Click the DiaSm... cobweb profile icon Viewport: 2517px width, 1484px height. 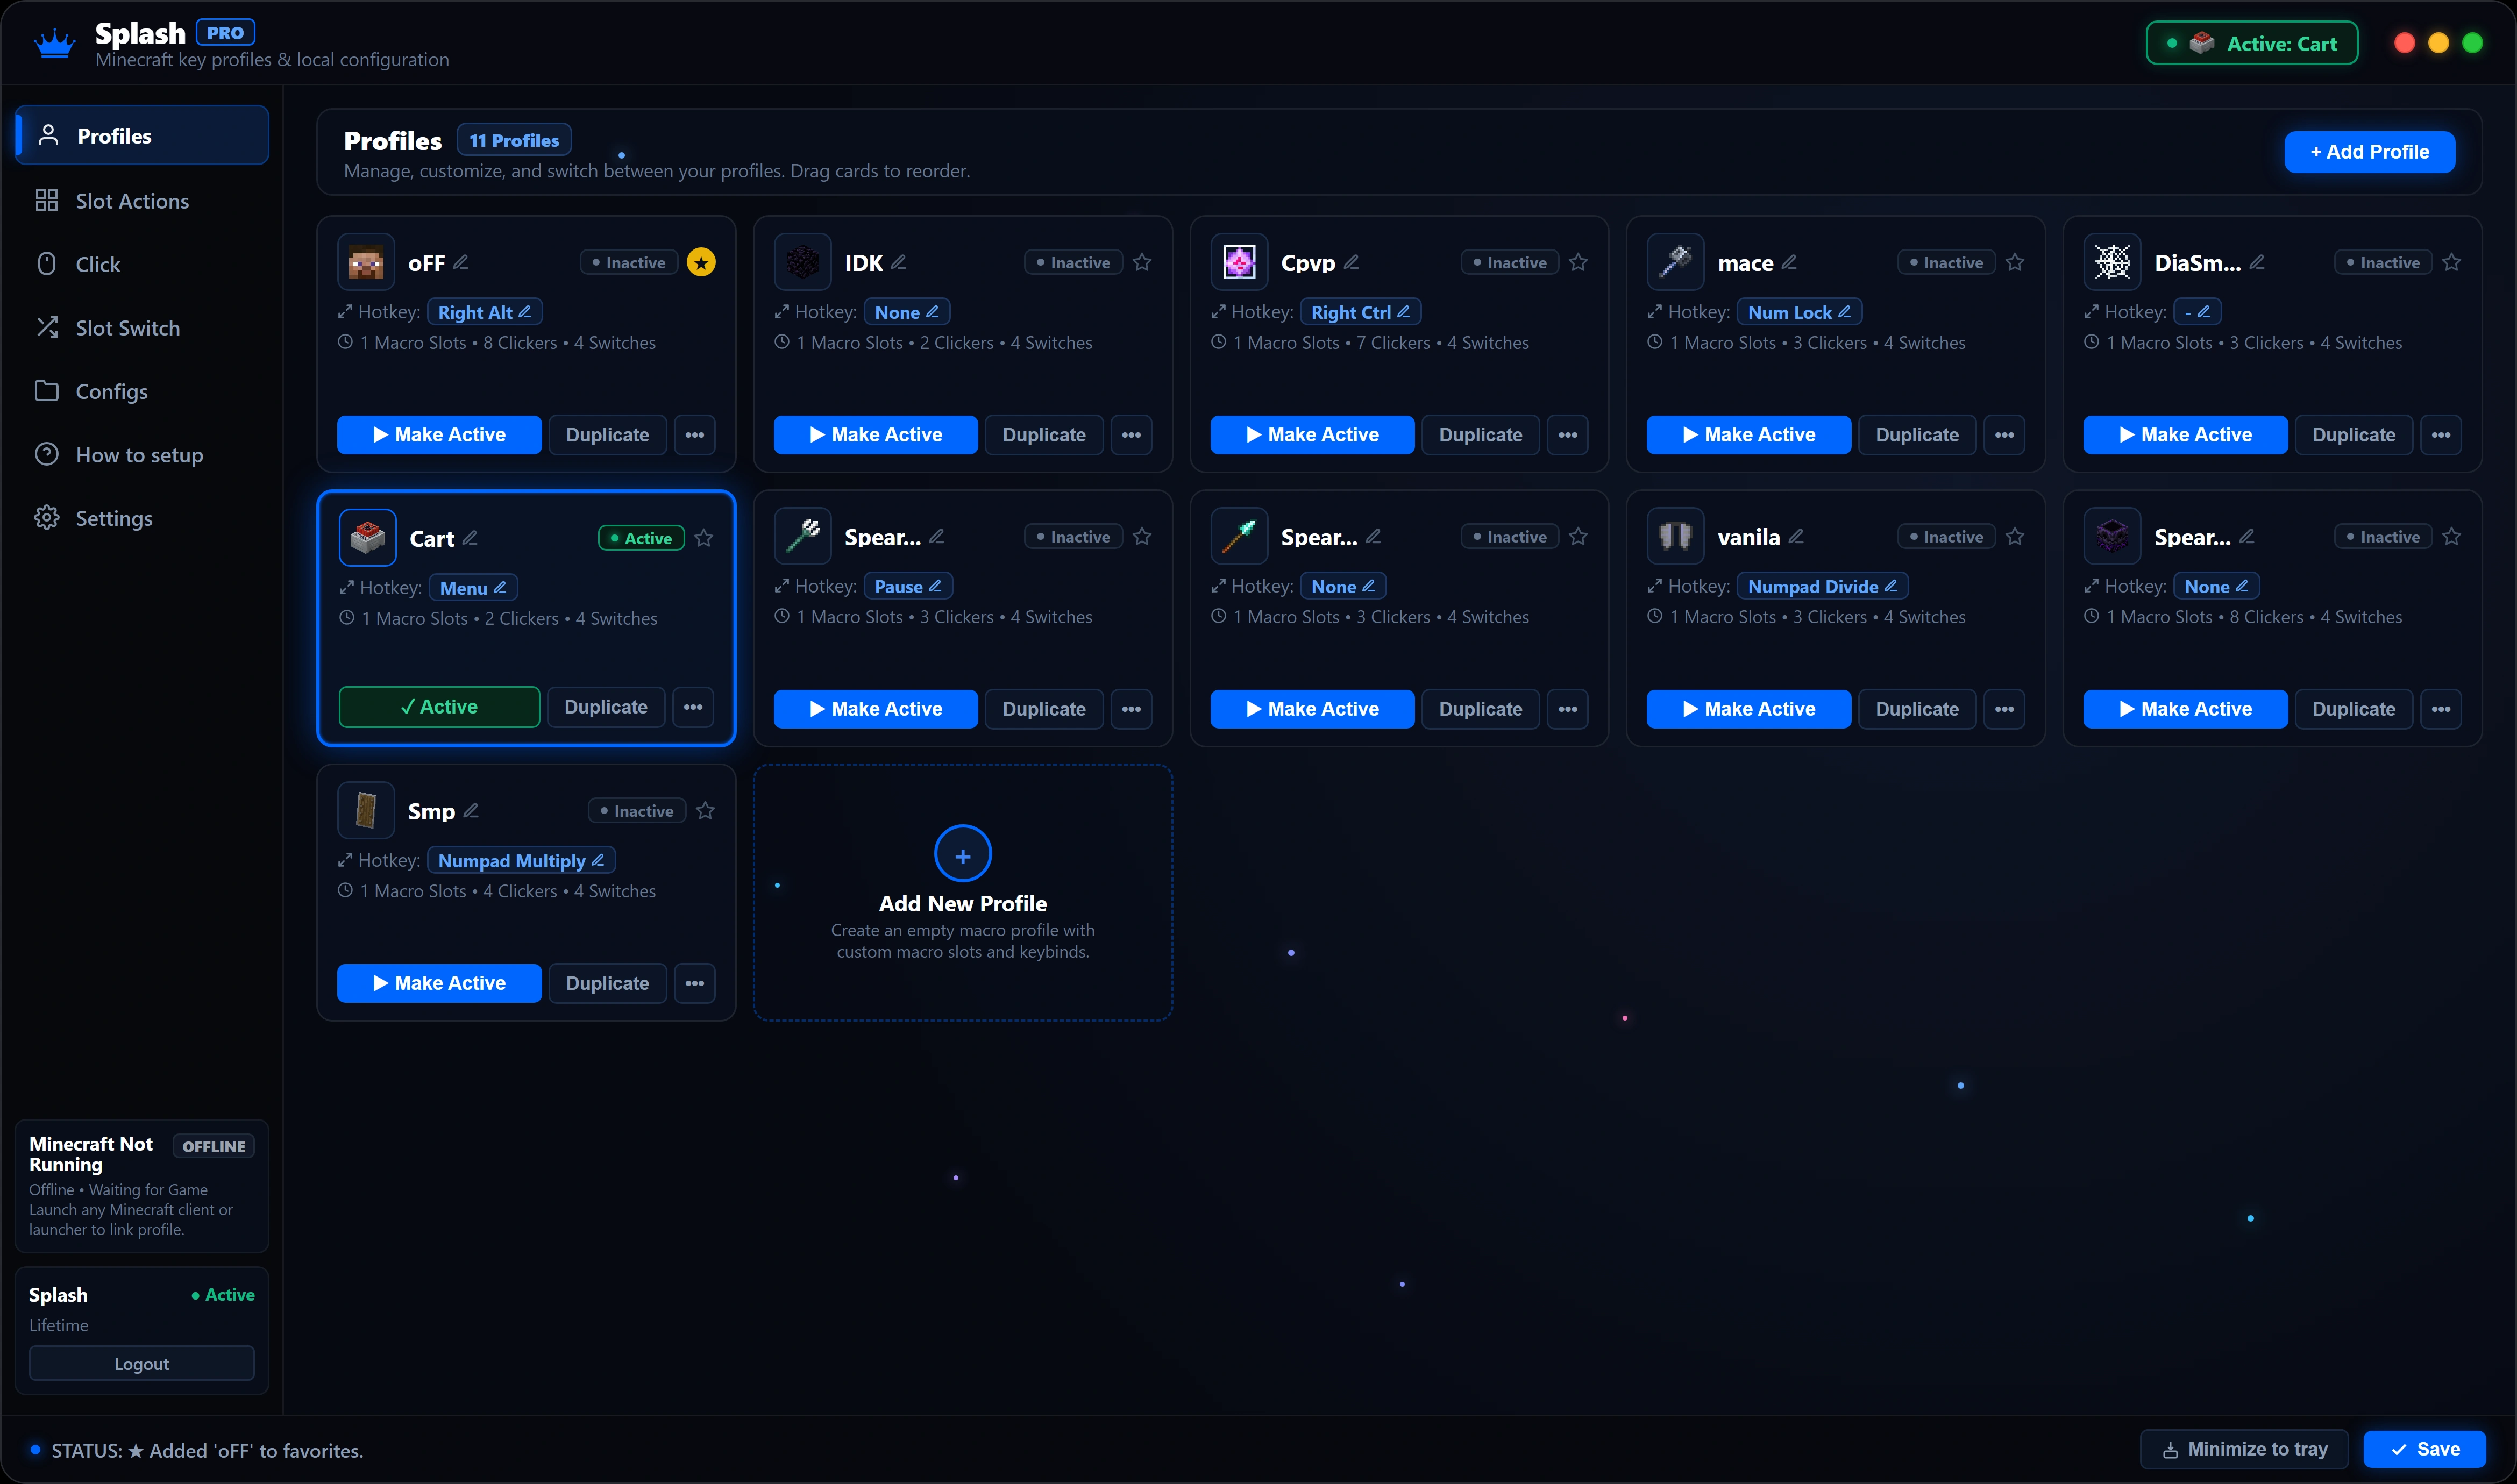point(2112,262)
